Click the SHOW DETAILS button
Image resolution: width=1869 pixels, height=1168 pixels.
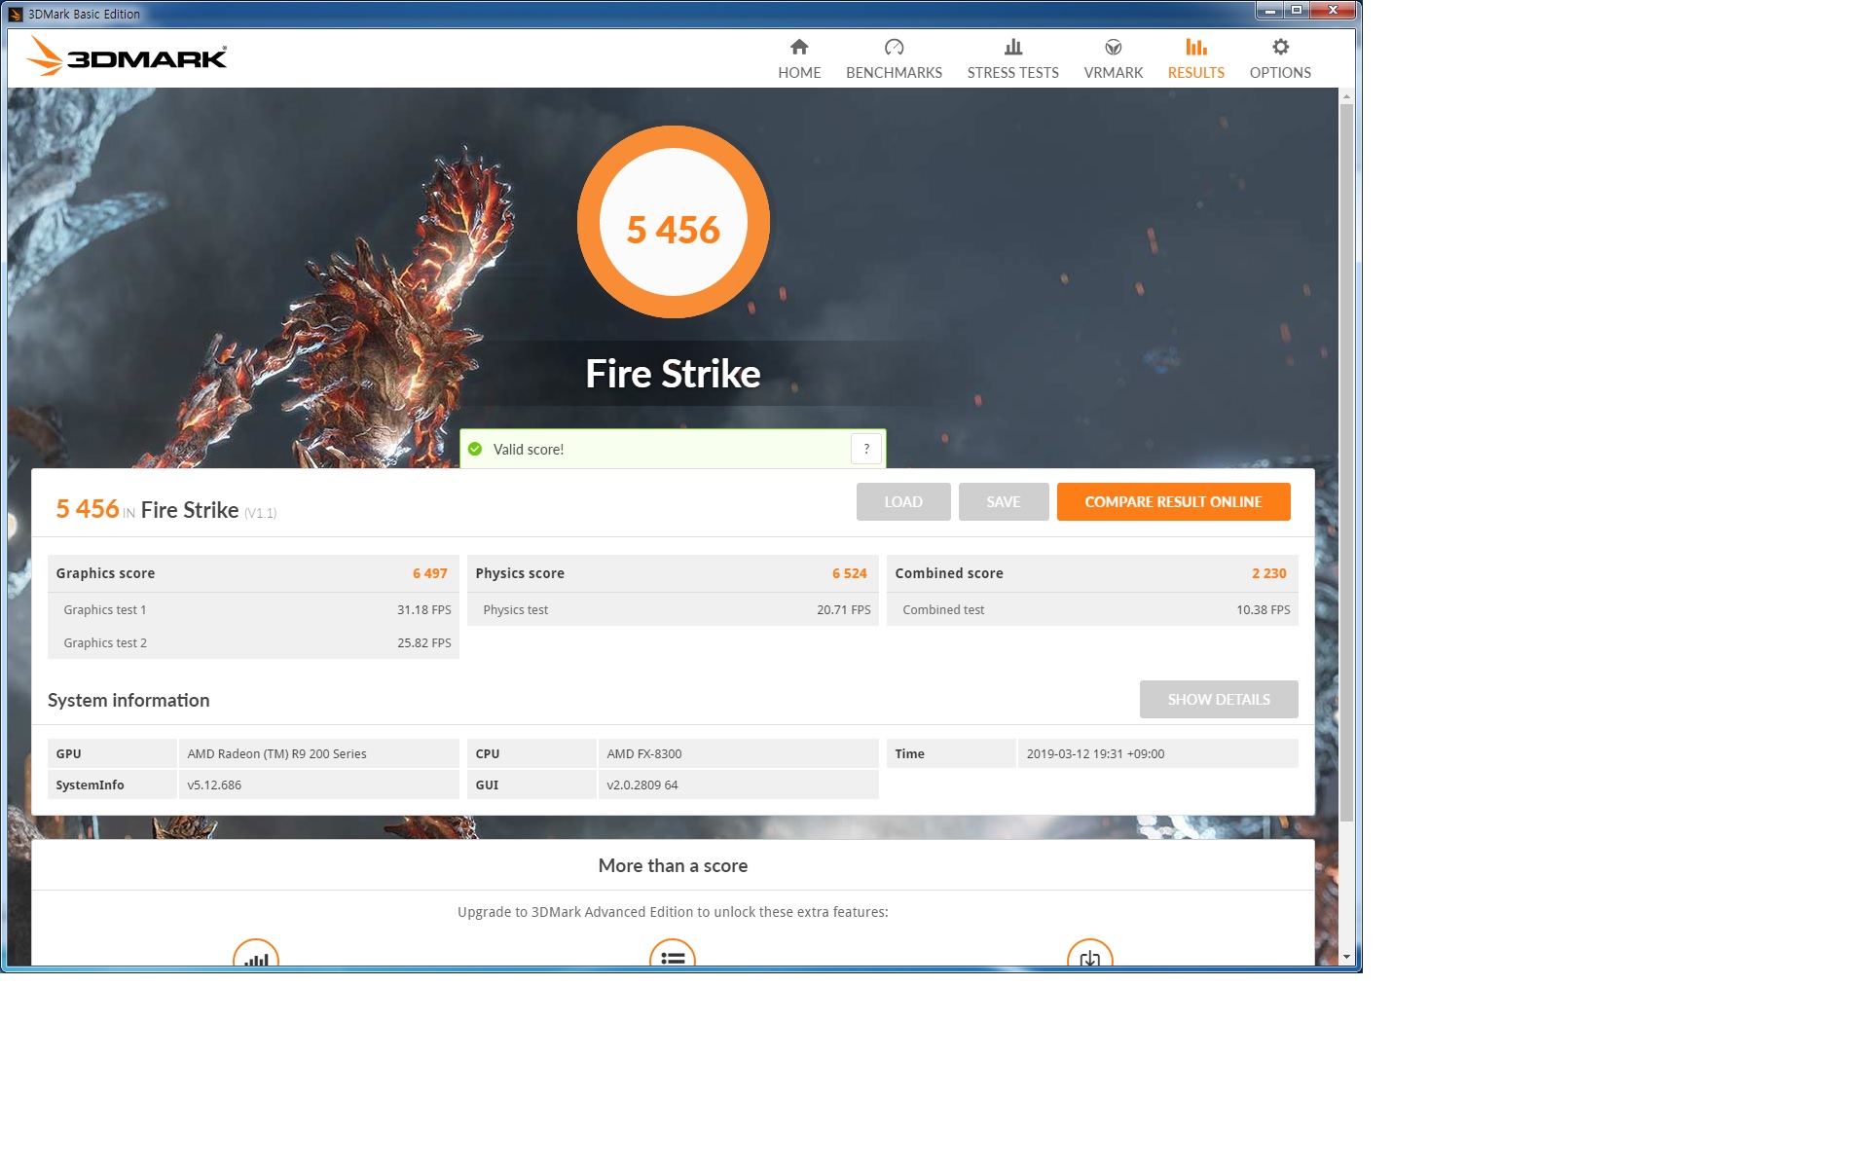tap(1219, 699)
